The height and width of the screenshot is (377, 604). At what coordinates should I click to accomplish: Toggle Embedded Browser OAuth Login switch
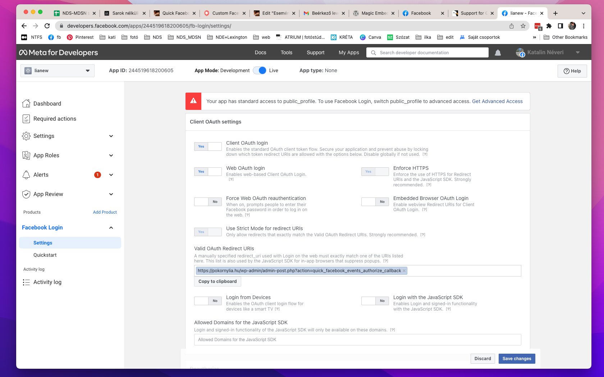coord(375,202)
